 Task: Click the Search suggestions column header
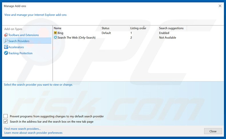171,28
